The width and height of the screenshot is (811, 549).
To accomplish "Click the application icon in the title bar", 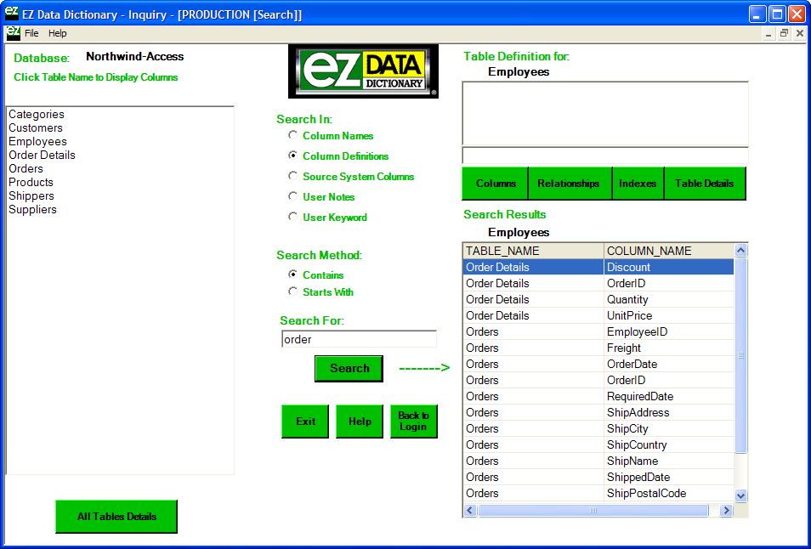I will 10,14.
